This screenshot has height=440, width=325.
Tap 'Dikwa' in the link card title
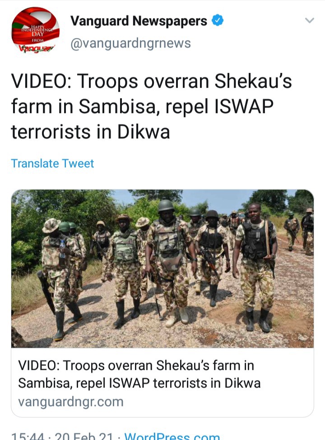click(x=243, y=383)
